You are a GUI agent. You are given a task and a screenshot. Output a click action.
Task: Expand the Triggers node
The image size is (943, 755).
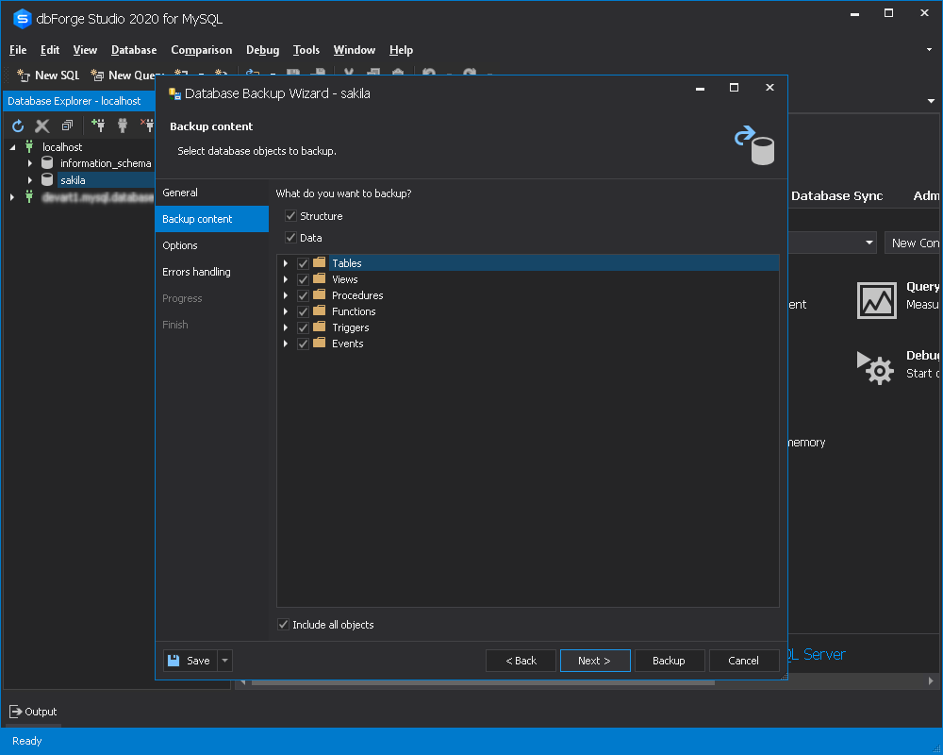click(286, 327)
